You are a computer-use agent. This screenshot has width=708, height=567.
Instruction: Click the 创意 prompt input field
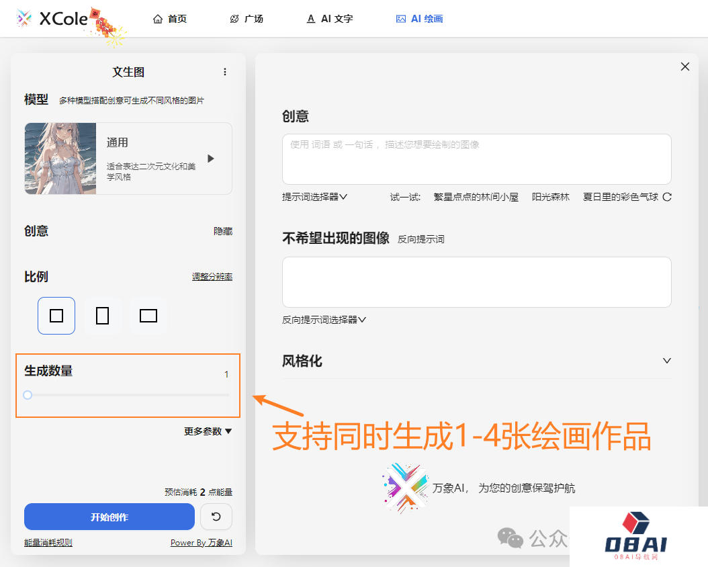[x=477, y=159]
